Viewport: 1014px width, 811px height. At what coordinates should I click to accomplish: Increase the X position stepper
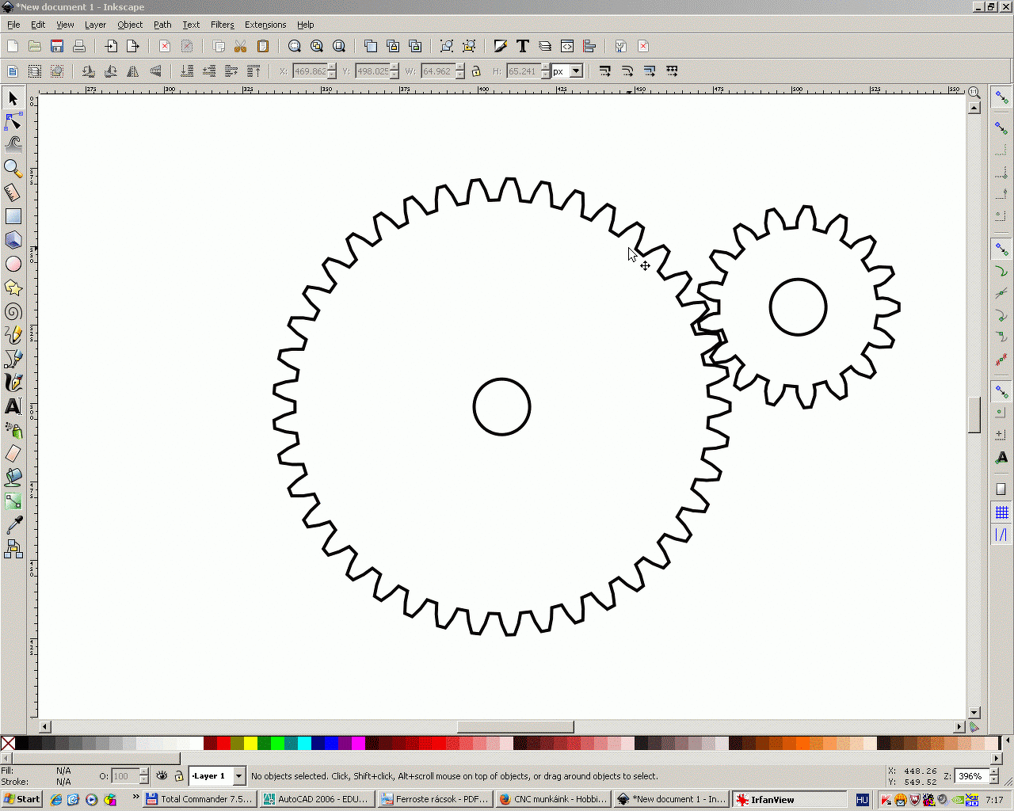pos(332,67)
